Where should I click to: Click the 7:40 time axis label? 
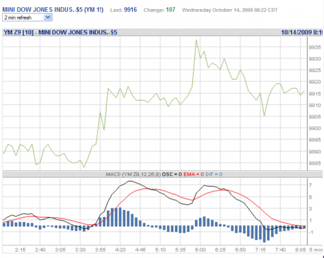click(x=281, y=250)
